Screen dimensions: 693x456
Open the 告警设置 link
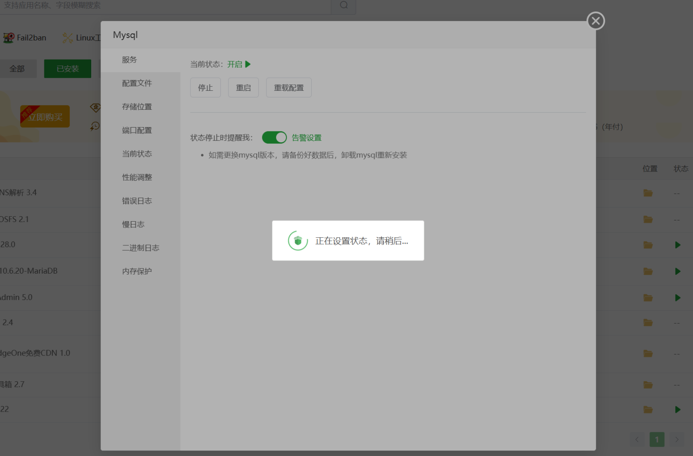pyautogui.click(x=307, y=138)
